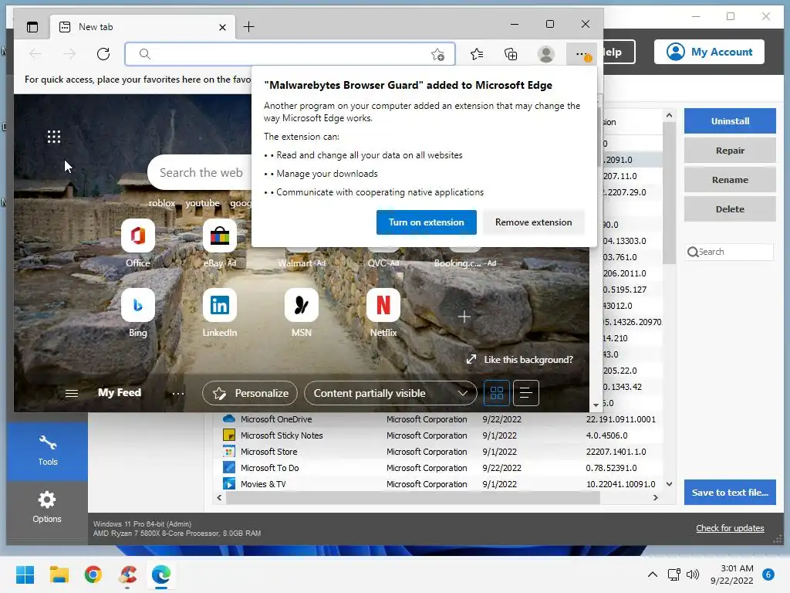Open Google Chrome from taskbar

93,574
